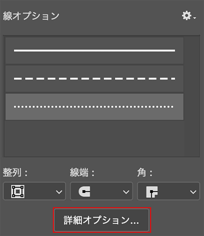Select the solid line stroke preset
This screenshot has height=236, width=204.
click(x=94, y=51)
